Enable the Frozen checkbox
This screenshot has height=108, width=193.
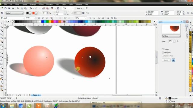tap(163, 49)
